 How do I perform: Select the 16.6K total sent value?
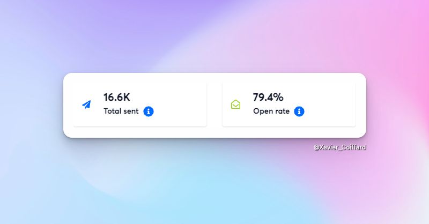coord(117,98)
